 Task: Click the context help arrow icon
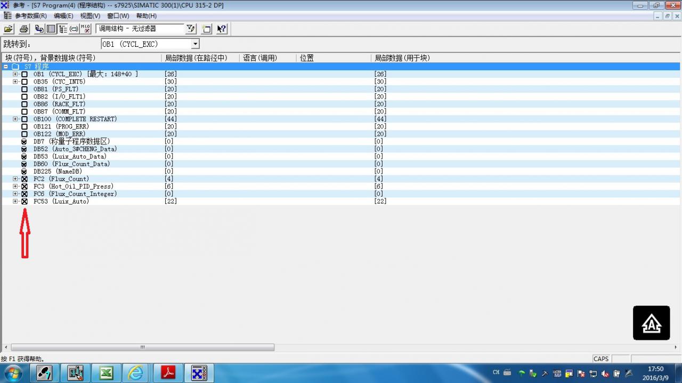tap(222, 29)
